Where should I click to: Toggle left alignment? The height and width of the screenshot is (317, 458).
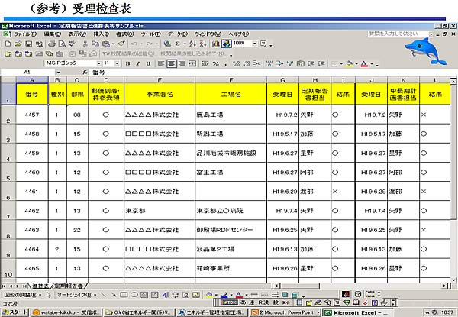[160, 63]
